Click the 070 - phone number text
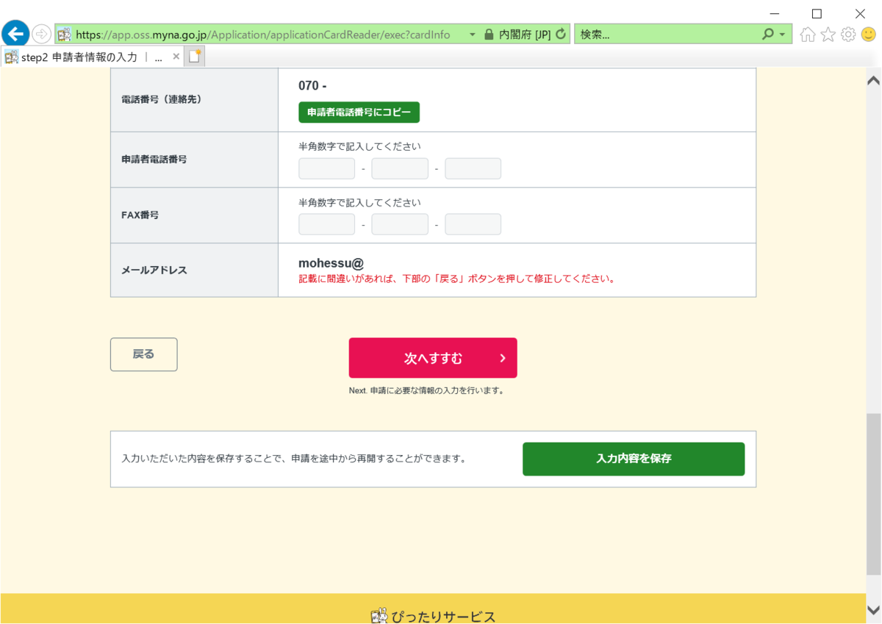The height and width of the screenshot is (624, 882). (x=312, y=86)
